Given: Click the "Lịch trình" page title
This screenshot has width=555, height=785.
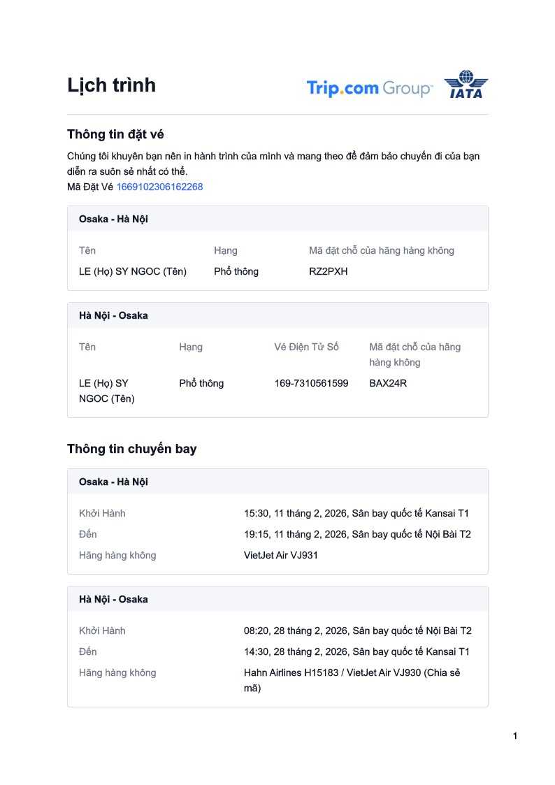Looking at the screenshot, I should 111,85.
